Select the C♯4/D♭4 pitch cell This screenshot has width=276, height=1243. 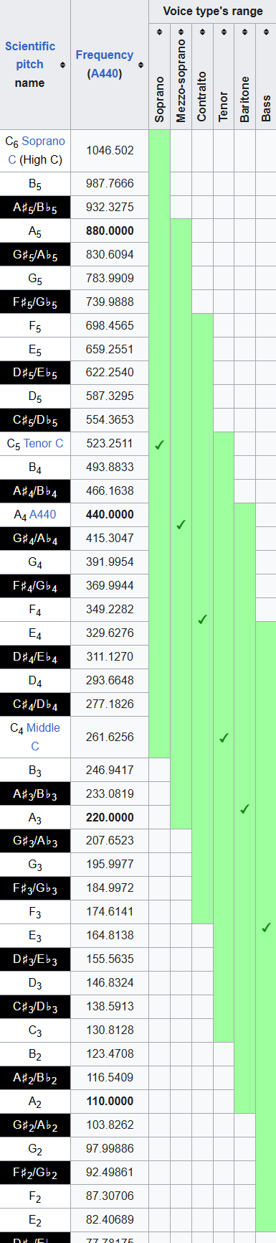35,704
